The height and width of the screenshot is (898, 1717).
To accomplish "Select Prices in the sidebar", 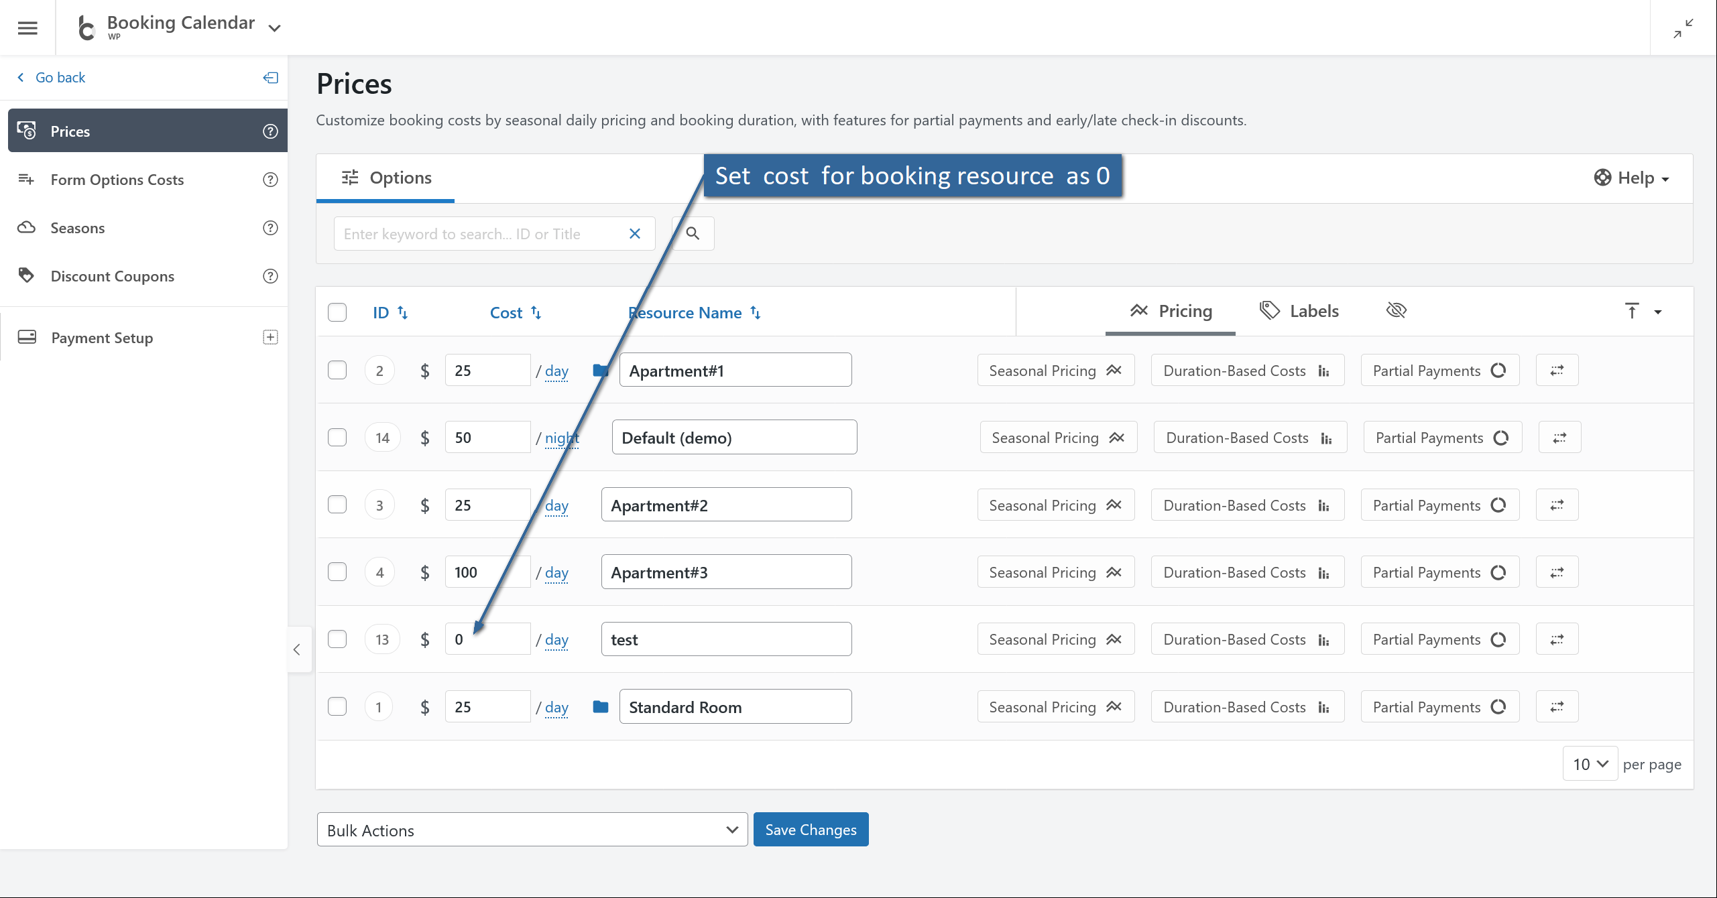I will tap(147, 131).
